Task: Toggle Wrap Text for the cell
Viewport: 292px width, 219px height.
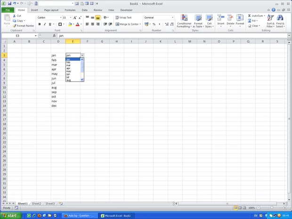Action: [123, 17]
